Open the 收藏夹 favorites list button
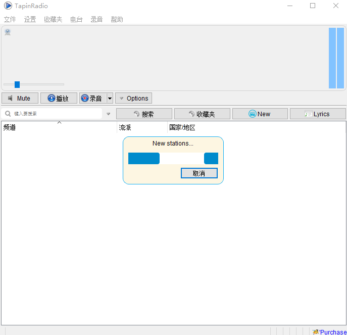 tap(202, 114)
